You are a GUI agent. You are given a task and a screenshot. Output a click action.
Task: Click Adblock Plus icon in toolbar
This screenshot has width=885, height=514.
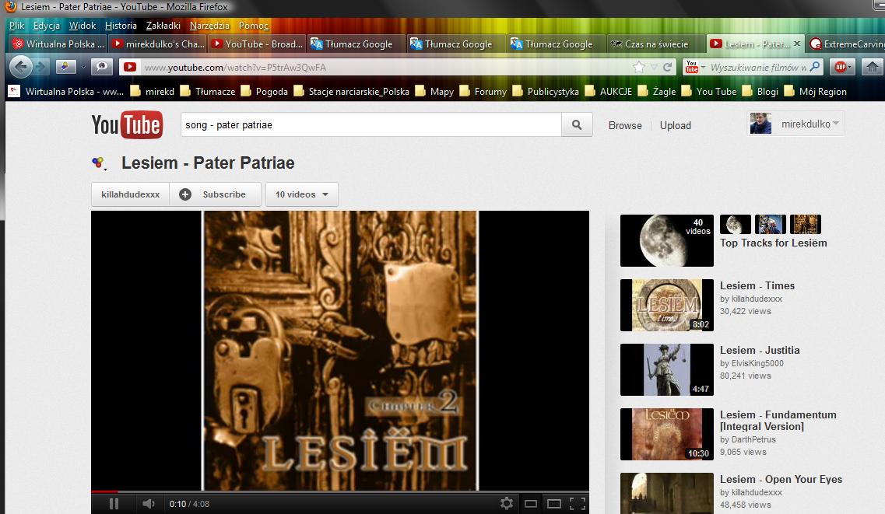[841, 67]
